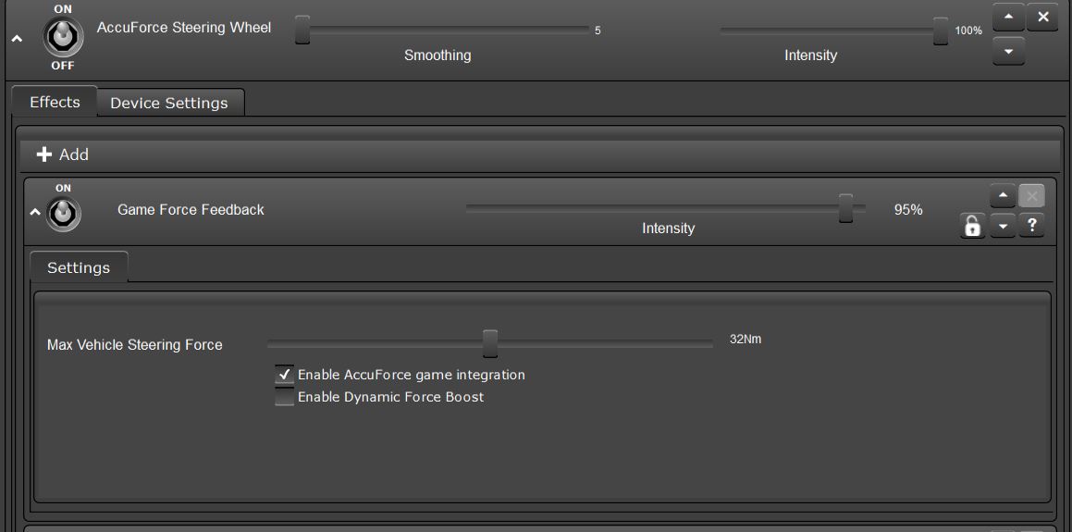The height and width of the screenshot is (532, 1072).
Task: Toggle AccuForce Steering Wheel ON/OFF switch
Action: (63, 37)
